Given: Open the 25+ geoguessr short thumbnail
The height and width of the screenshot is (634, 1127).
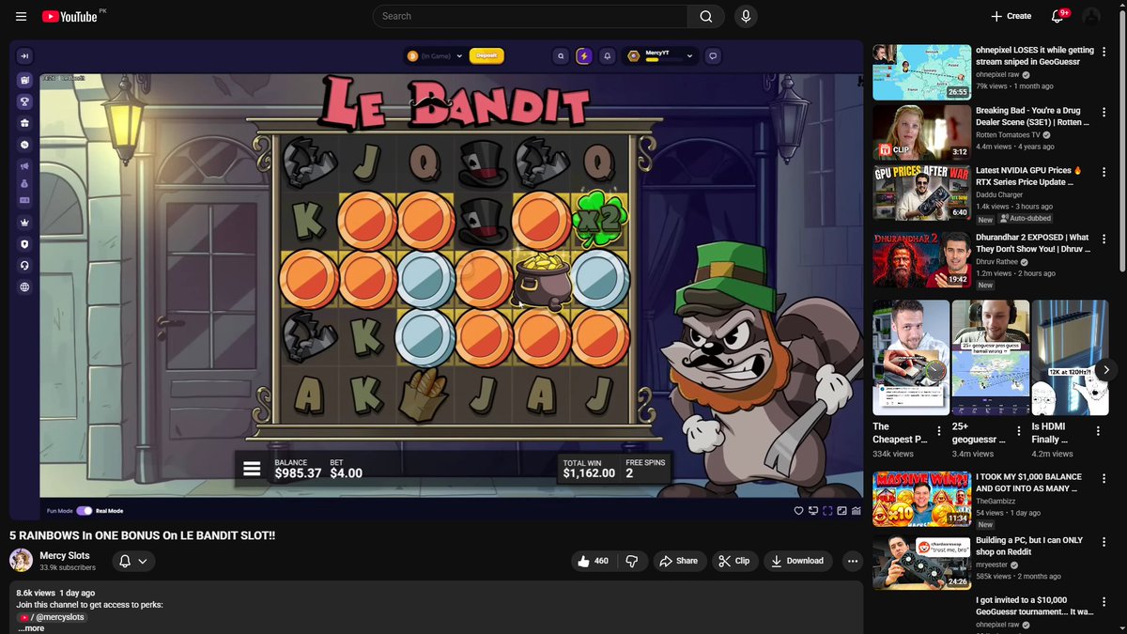Looking at the screenshot, I should [x=989, y=358].
